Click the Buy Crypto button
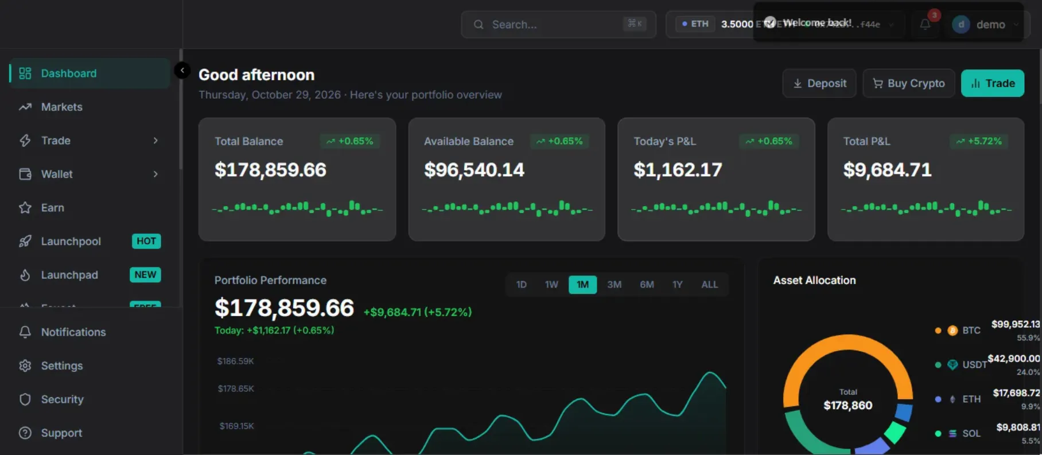Screen dimensions: 1042x455 [909, 83]
